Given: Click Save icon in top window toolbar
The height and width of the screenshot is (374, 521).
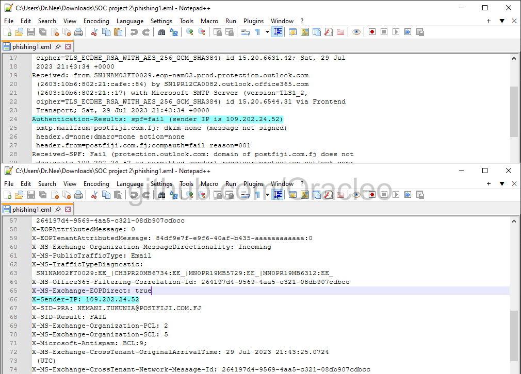Looking at the screenshot, I should (x=31, y=32).
